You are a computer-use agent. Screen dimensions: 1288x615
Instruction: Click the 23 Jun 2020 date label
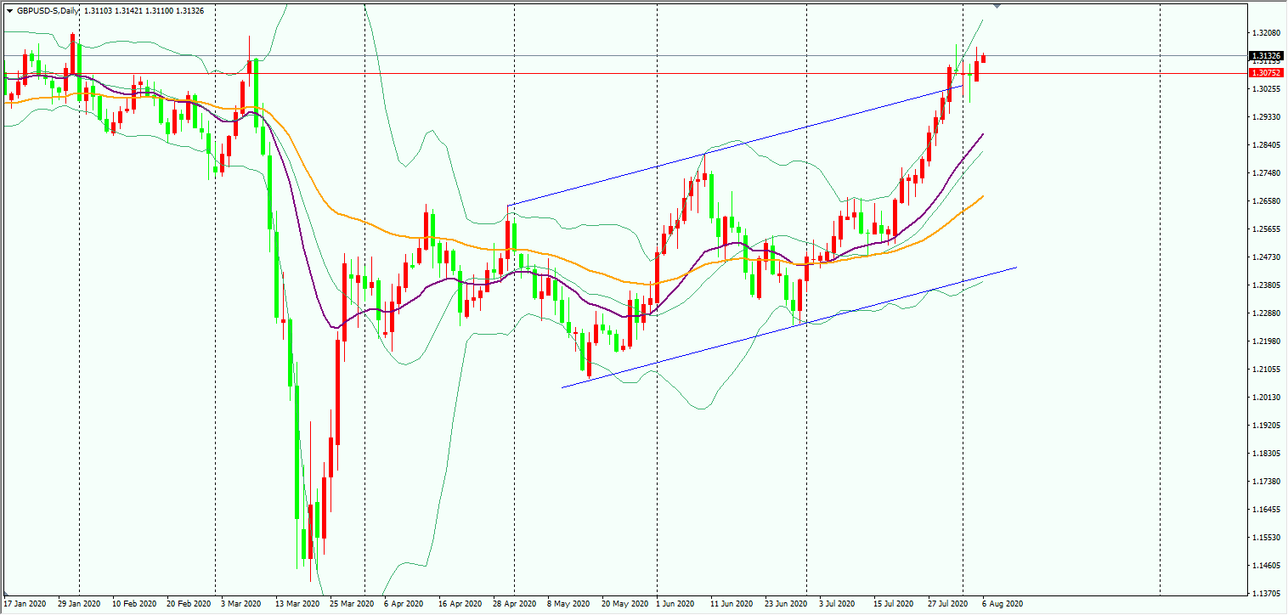[787, 604]
